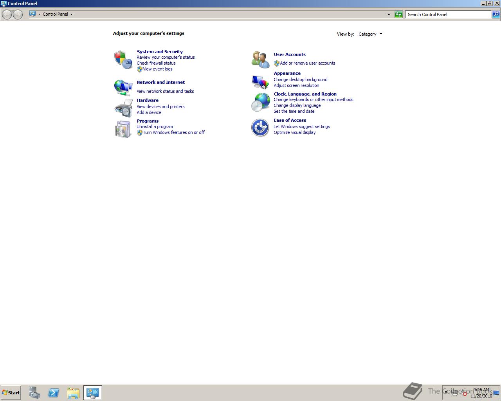This screenshot has height=401, width=501.
Task: Open Clock, Language, and Region heading
Action: (305, 94)
